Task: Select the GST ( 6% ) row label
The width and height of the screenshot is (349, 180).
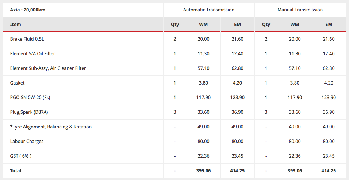Action: click(21, 156)
